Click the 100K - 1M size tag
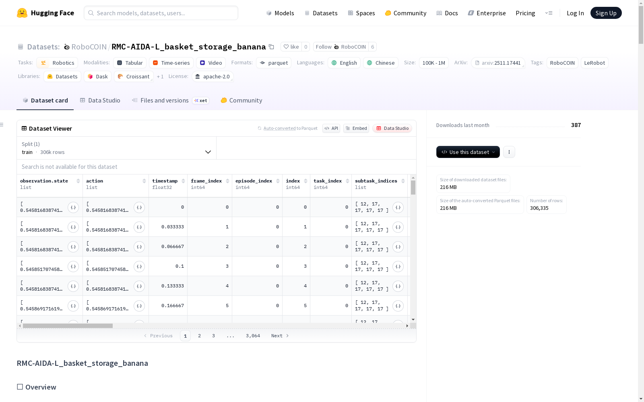This screenshot has width=644, height=402. [x=434, y=63]
